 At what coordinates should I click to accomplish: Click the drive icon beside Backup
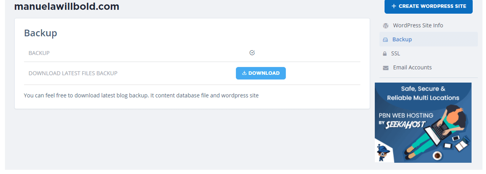click(x=385, y=40)
